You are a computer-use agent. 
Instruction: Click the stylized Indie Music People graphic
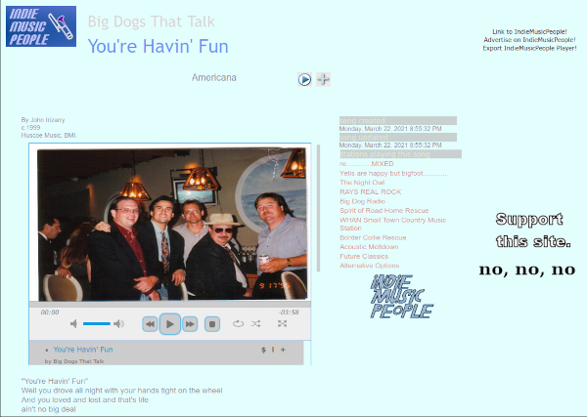(x=402, y=296)
